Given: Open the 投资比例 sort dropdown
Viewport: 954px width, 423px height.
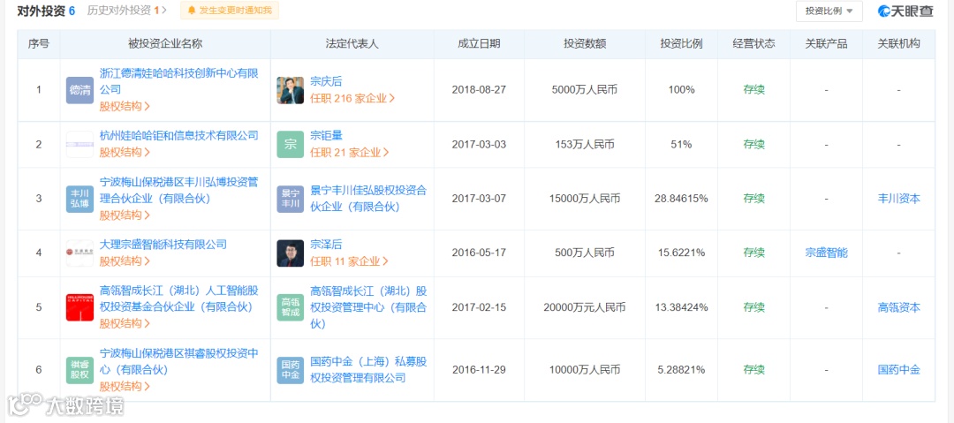Looking at the screenshot, I should click(x=829, y=11).
